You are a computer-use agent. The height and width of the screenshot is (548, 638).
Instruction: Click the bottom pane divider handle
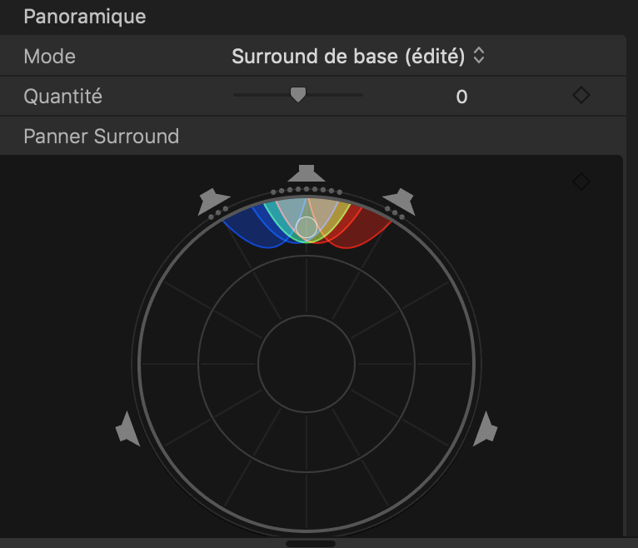tap(311, 544)
